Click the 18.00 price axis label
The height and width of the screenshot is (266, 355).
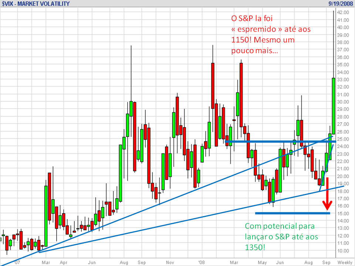tap(343, 191)
